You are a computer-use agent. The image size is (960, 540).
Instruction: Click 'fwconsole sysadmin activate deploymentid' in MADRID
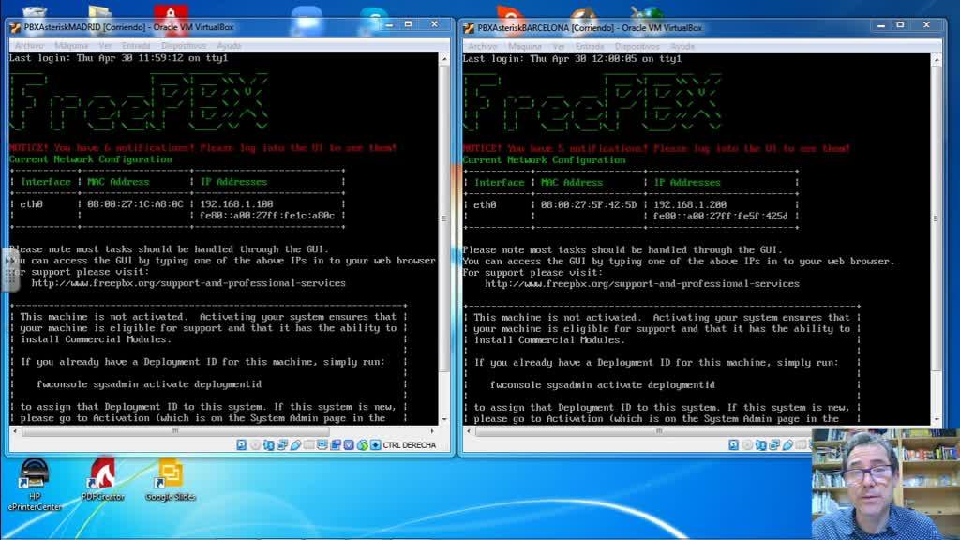[x=149, y=383]
